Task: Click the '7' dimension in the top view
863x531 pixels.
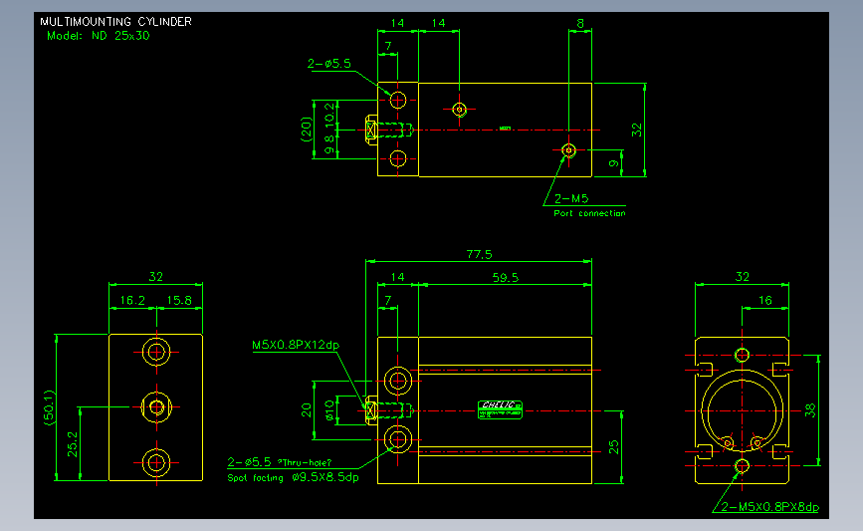Action: point(388,46)
